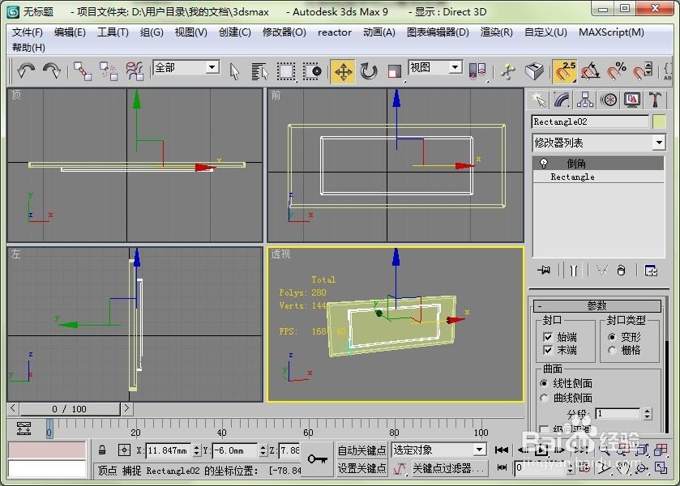The height and width of the screenshot is (486, 680).
Task: Select the Select and Link tool
Action: pos(83,70)
